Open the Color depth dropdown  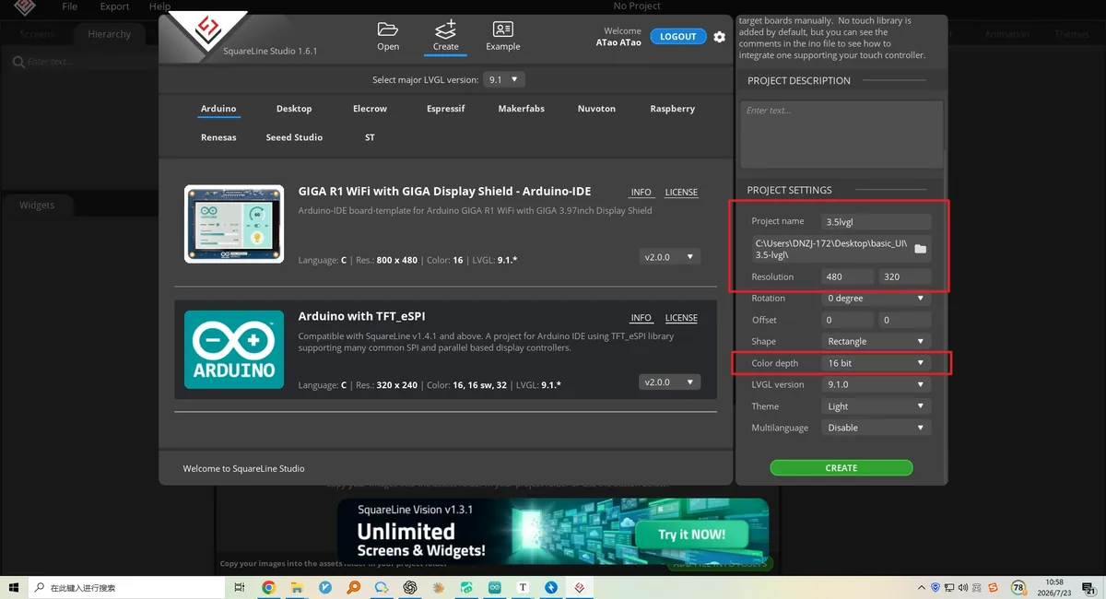pos(876,363)
